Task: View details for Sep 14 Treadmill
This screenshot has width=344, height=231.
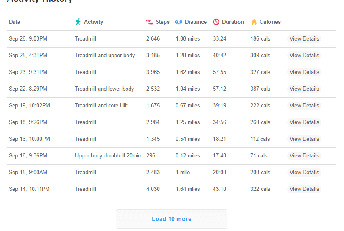Action: pos(304,189)
